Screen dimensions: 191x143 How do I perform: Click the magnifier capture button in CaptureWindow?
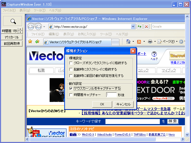click(x=13, y=21)
